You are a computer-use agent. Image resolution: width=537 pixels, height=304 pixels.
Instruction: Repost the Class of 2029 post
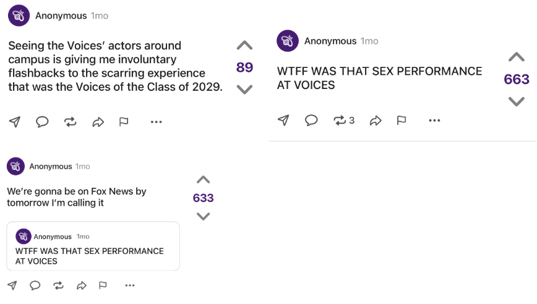tap(70, 122)
